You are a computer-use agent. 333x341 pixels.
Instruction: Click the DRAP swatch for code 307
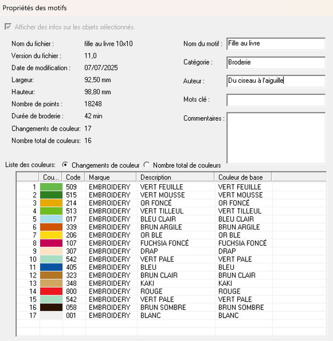coord(52,251)
